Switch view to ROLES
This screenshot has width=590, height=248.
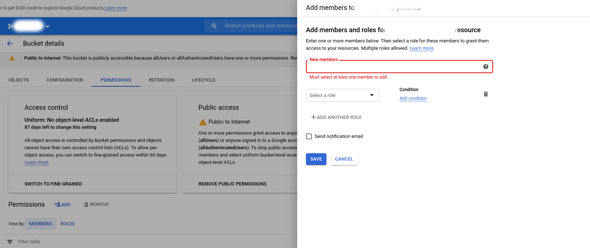pos(68,224)
